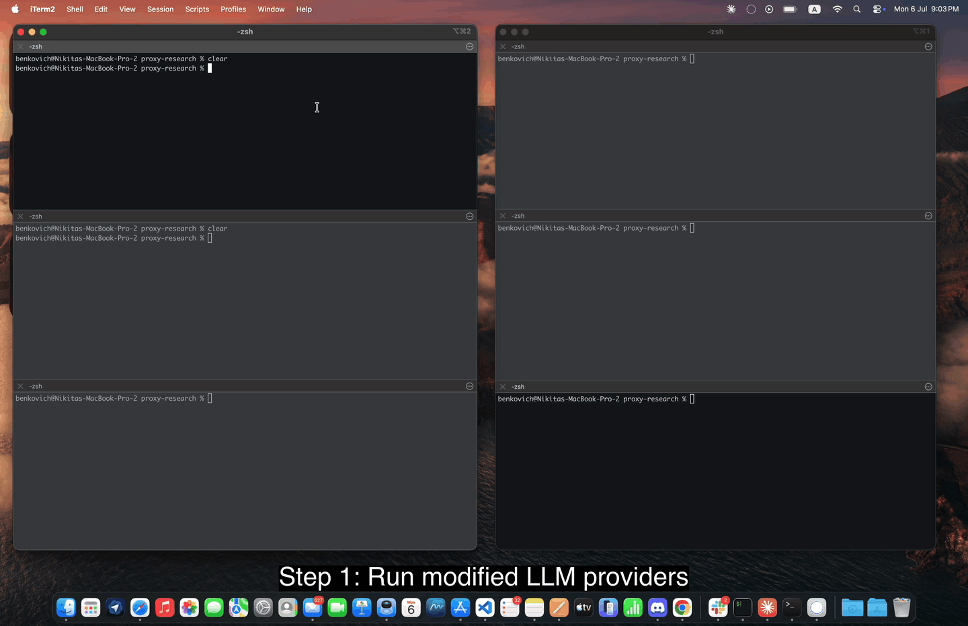Open the Edit menu
The height and width of the screenshot is (626, 968).
click(x=101, y=9)
